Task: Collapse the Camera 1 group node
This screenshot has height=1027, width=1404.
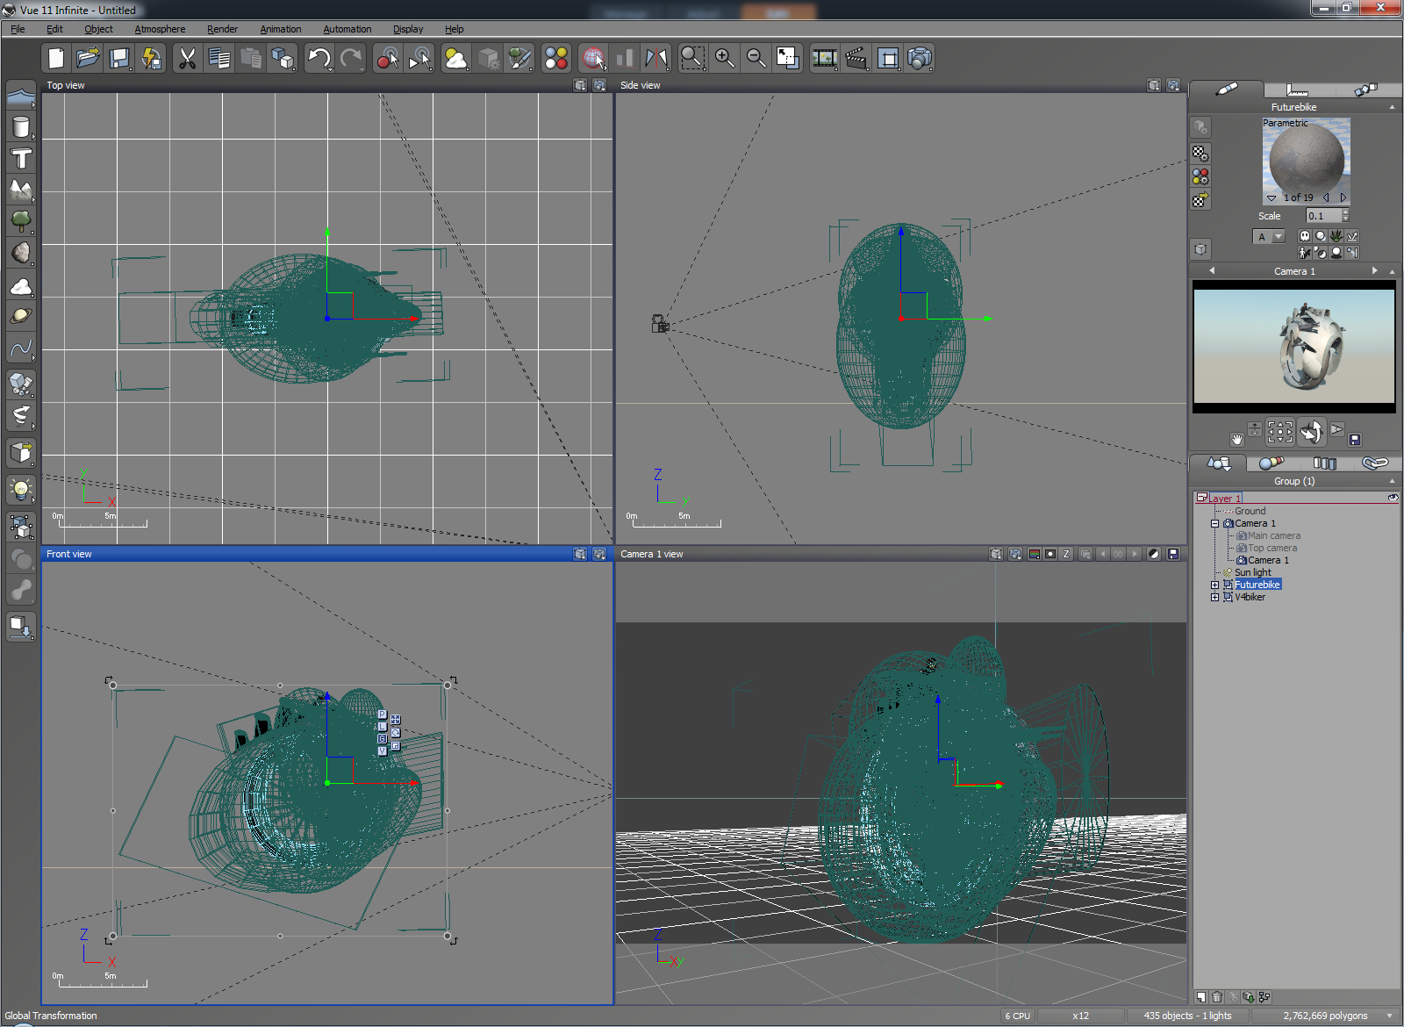Action: (x=1214, y=523)
